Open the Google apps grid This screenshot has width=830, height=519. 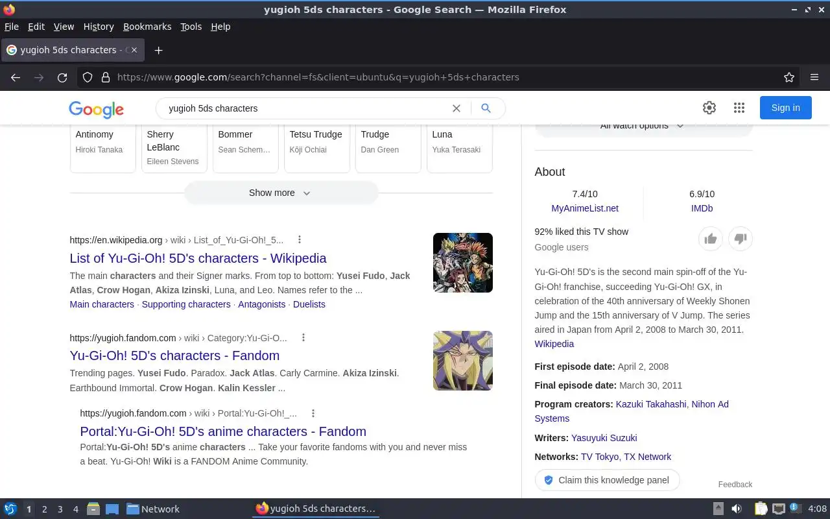[739, 108]
